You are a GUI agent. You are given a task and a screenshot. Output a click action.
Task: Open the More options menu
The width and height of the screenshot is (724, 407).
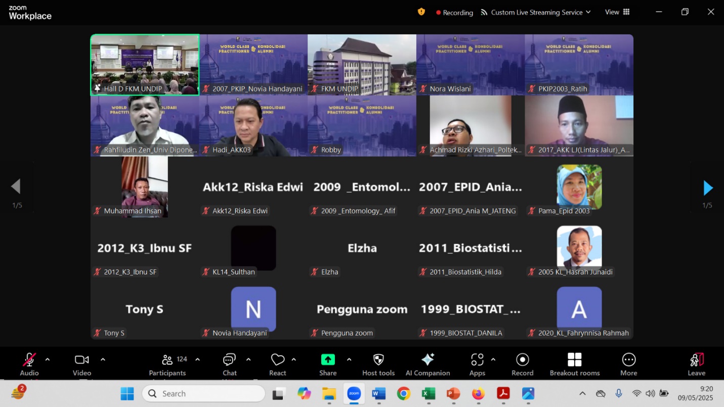click(628, 360)
